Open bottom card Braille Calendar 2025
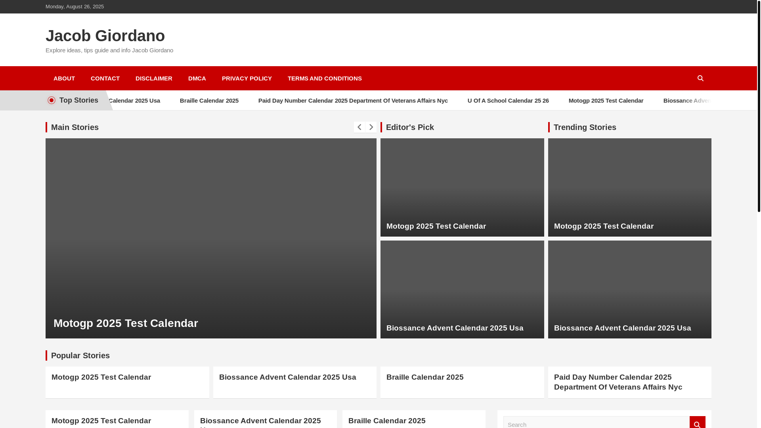 pyautogui.click(x=387, y=421)
